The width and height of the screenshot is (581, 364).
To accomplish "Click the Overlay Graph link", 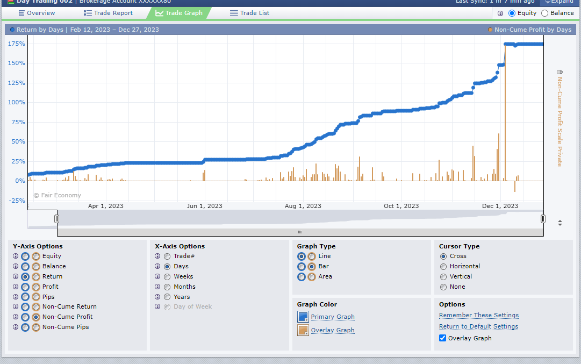I will pos(333,330).
